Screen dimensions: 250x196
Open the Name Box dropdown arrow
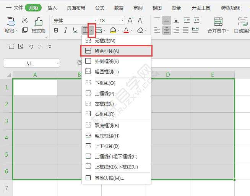(x=58, y=63)
